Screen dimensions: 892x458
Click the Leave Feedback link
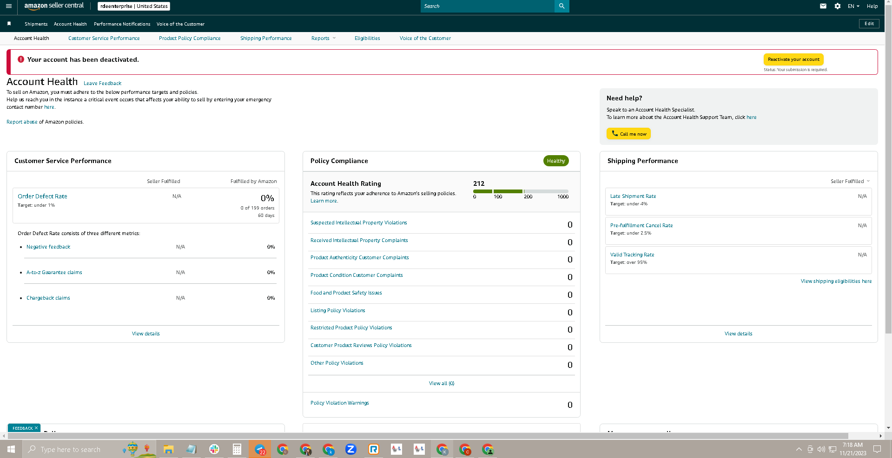pyautogui.click(x=102, y=83)
